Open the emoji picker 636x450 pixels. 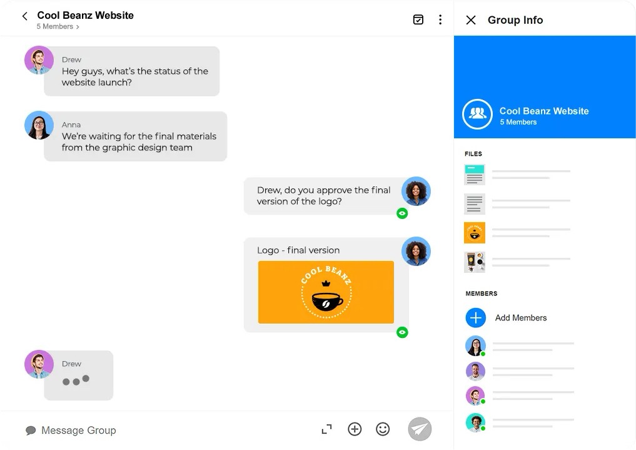coord(383,429)
